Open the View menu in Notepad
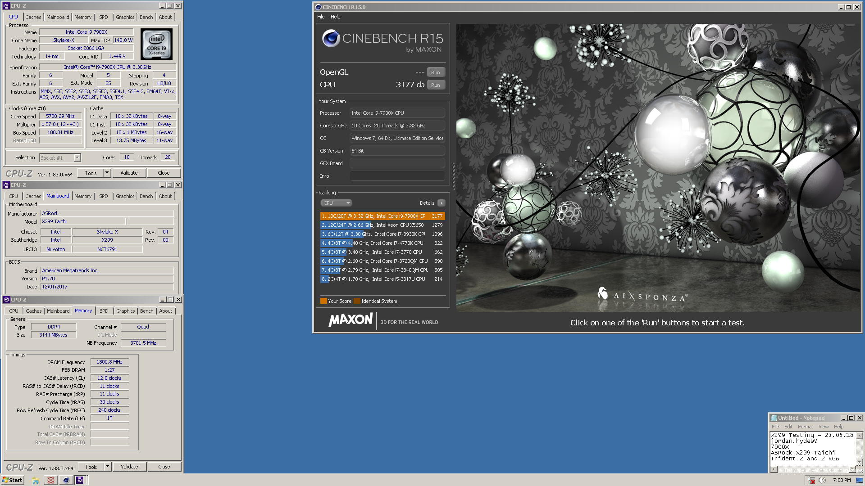The image size is (865, 486). (x=824, y=427)
